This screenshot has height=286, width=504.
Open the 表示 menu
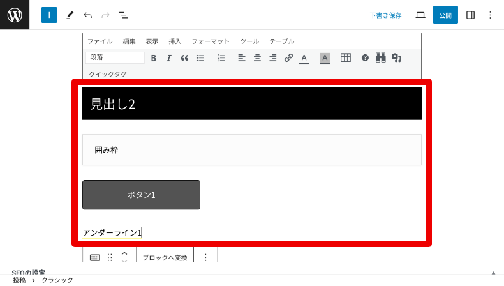pos(152,41)
